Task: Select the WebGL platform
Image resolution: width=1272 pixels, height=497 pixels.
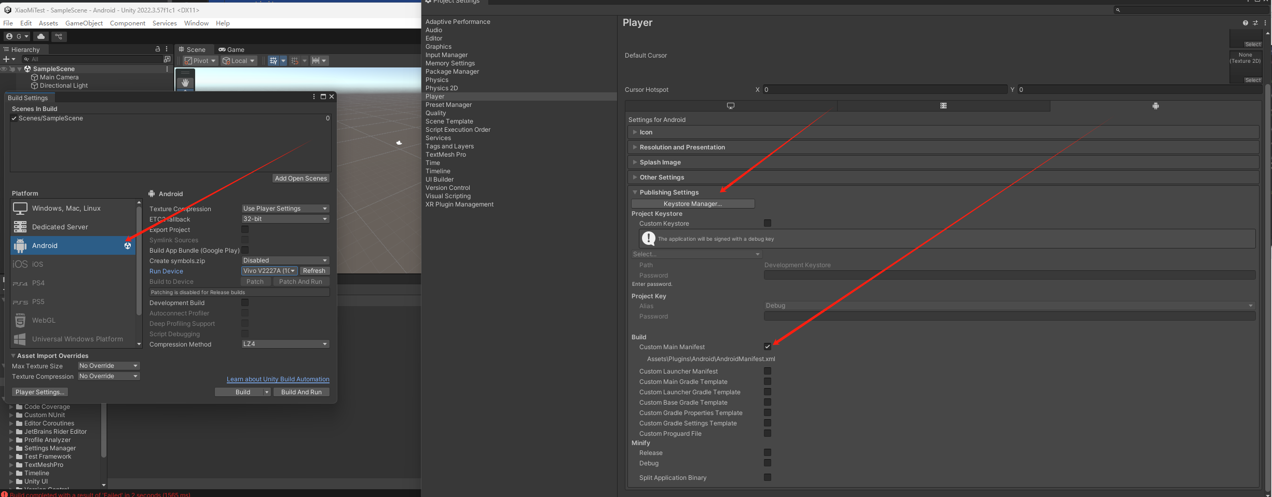Action: point(73,320)
